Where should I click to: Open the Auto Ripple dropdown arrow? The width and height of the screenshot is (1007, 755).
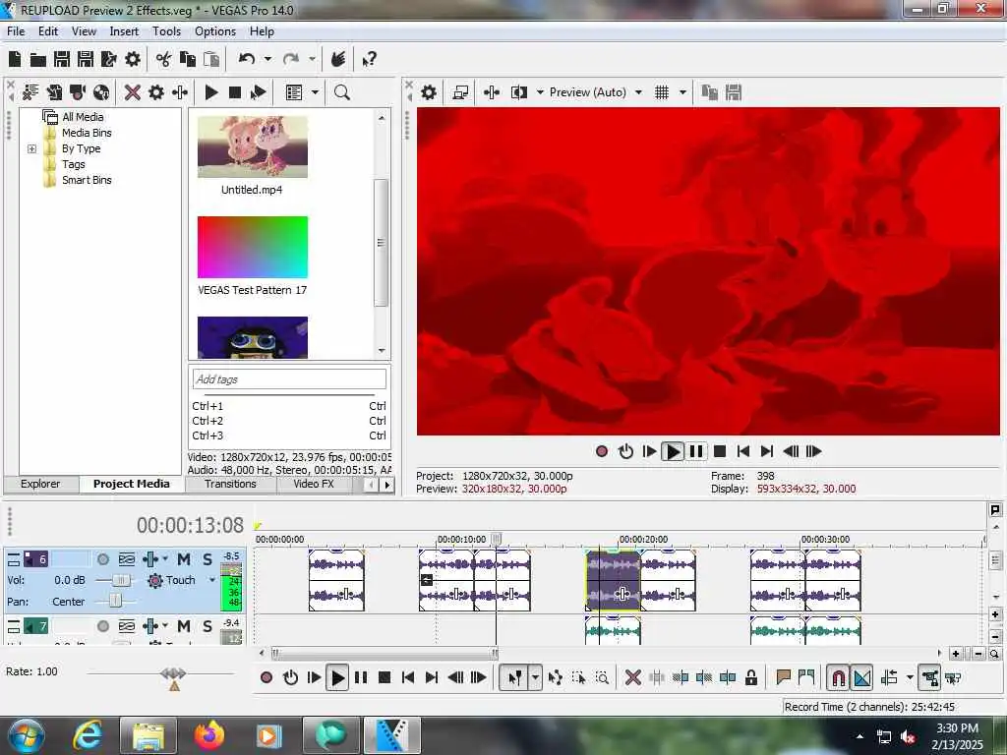[x=910, y=677]
